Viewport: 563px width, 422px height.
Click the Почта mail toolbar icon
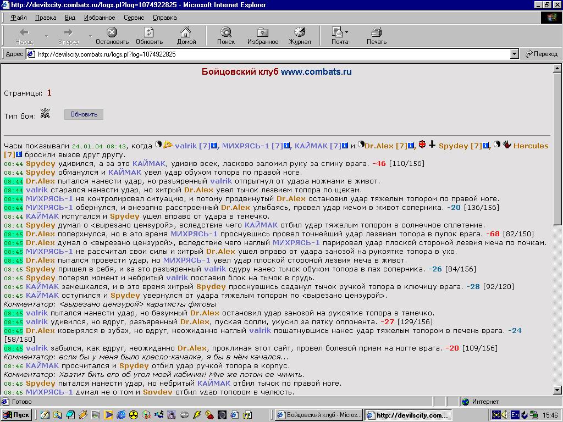(338, 36)
